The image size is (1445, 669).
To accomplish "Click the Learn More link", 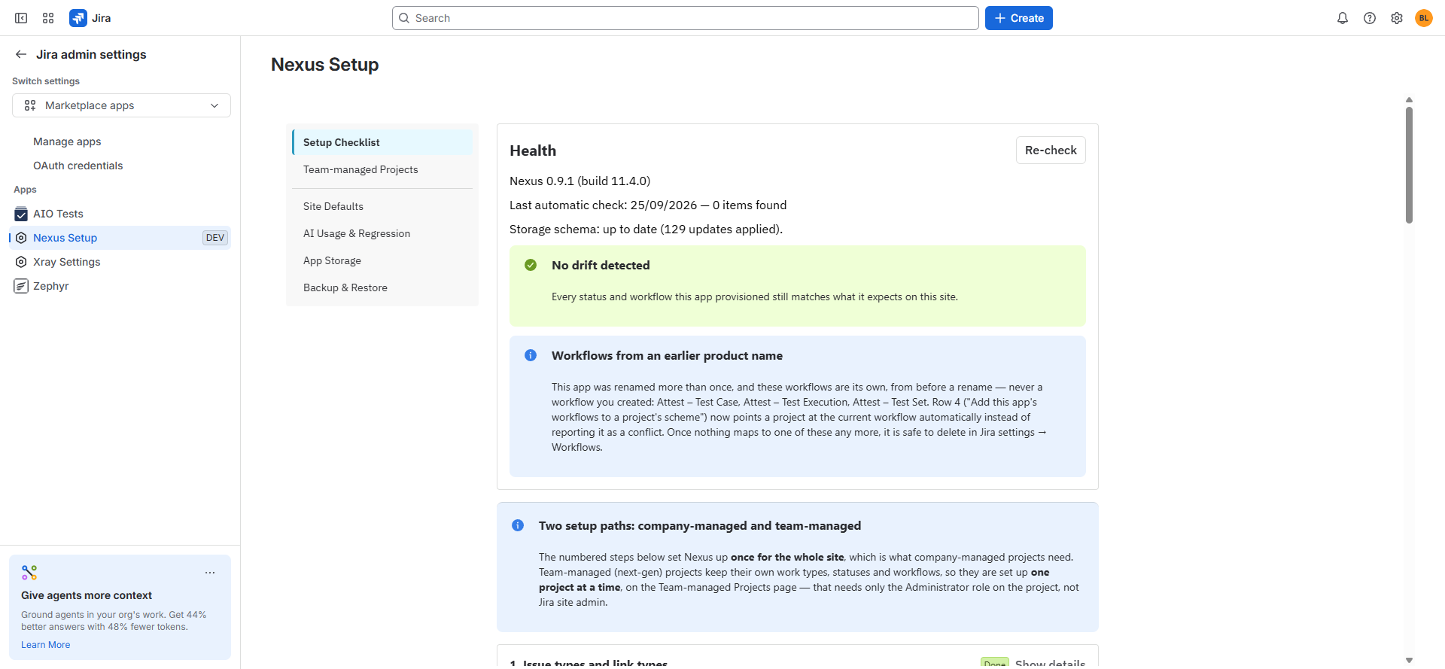I will pos(45,645).
